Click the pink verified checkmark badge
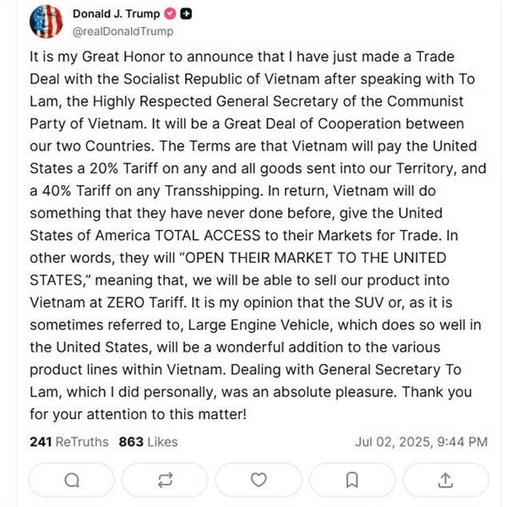Screen dimensions: 507x507 coord(170,14)
